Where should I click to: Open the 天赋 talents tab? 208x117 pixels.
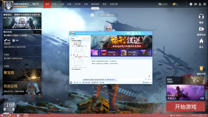coord(62,4)
